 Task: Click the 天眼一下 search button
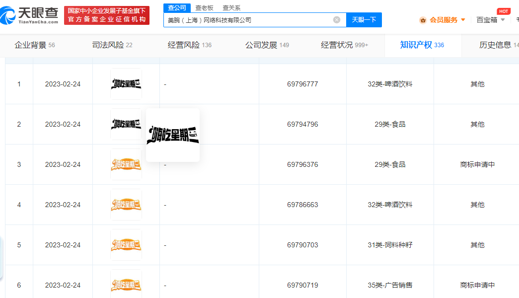point(364,19)
